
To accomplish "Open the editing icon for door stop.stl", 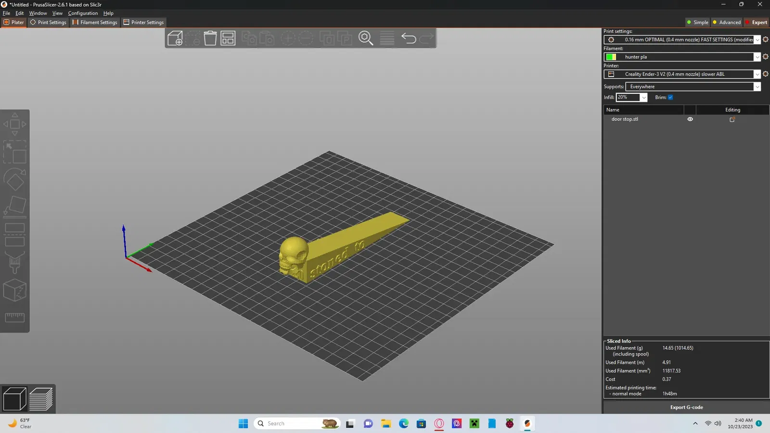I will pyautogui.click(x=732, y=119).
